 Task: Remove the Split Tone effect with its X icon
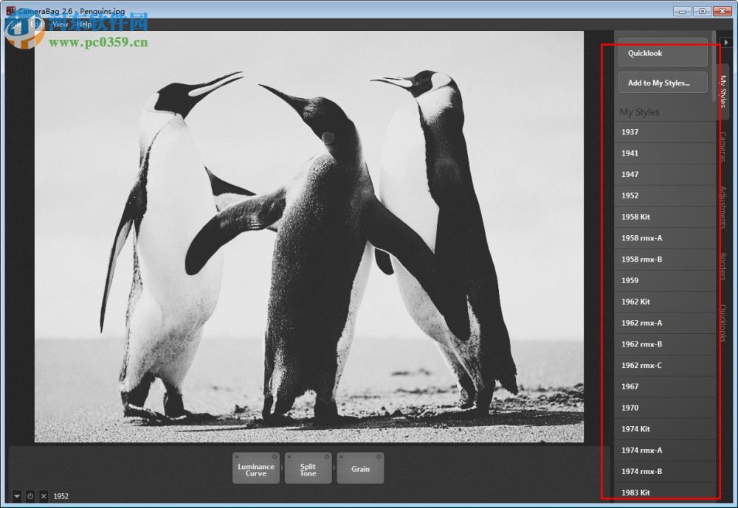[x=289, y=456]
